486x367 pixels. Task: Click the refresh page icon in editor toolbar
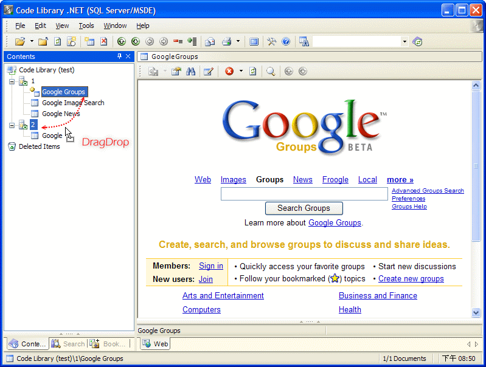[253, 72]
